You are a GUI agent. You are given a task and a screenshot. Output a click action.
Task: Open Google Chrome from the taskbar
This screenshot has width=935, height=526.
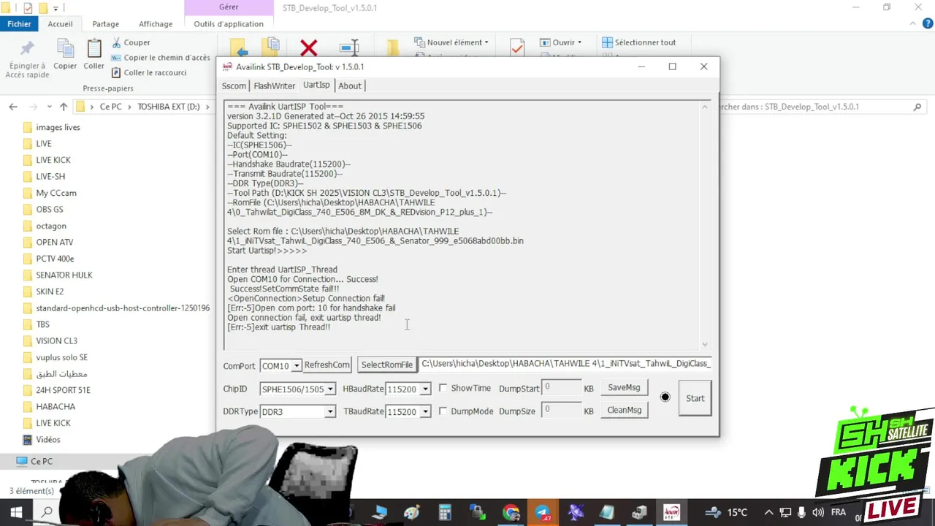tap(511, 513)
